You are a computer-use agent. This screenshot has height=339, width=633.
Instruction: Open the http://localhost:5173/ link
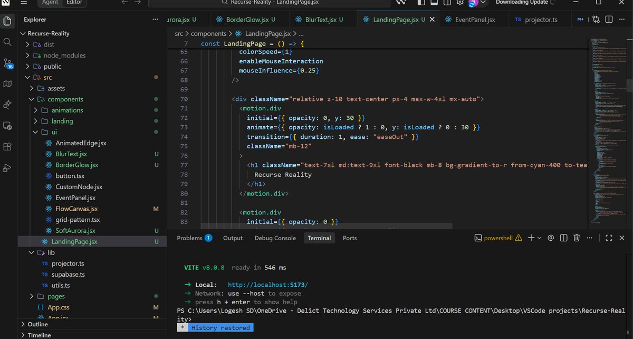point(267,284)
